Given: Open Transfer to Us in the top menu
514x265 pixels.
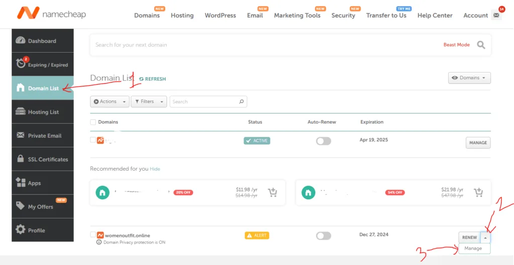Looking at the screenshot, I should click(386, 16).
